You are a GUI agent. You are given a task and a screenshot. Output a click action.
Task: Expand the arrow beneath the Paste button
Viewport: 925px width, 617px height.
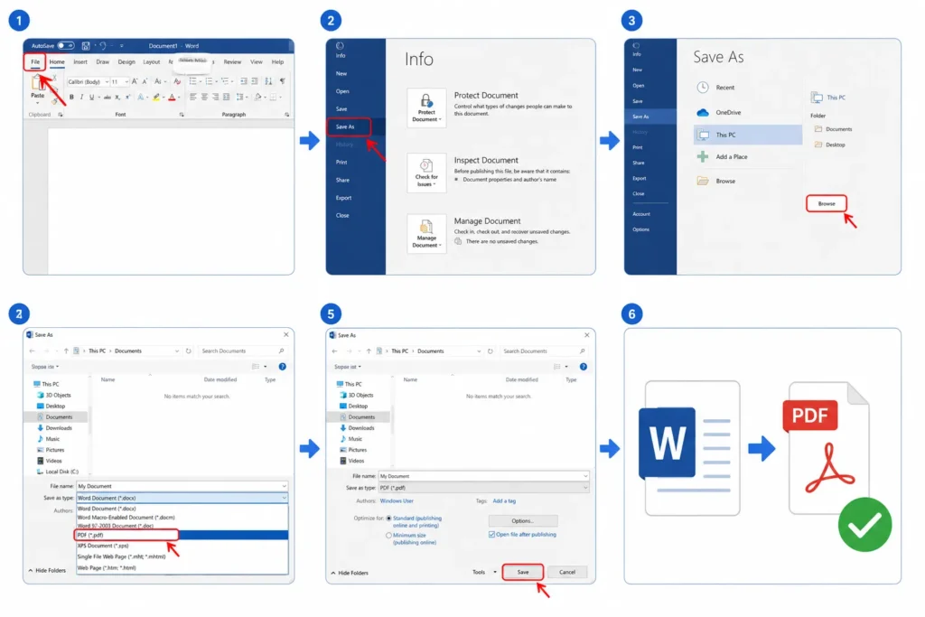pos(37,103)
